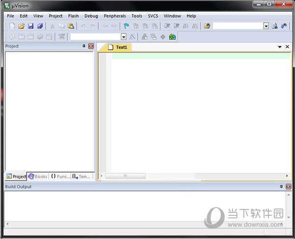295x239 pixels.
Task: Clear all bookmarks icon
Action: coord(154,26)
